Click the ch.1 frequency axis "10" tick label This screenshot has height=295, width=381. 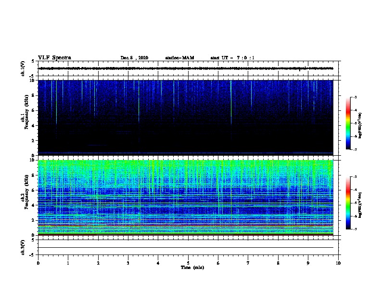33,80
